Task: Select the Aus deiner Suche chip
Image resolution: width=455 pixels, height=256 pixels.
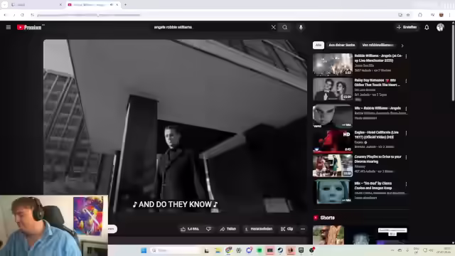Action: pyautogui.click(x=341, y=45)
